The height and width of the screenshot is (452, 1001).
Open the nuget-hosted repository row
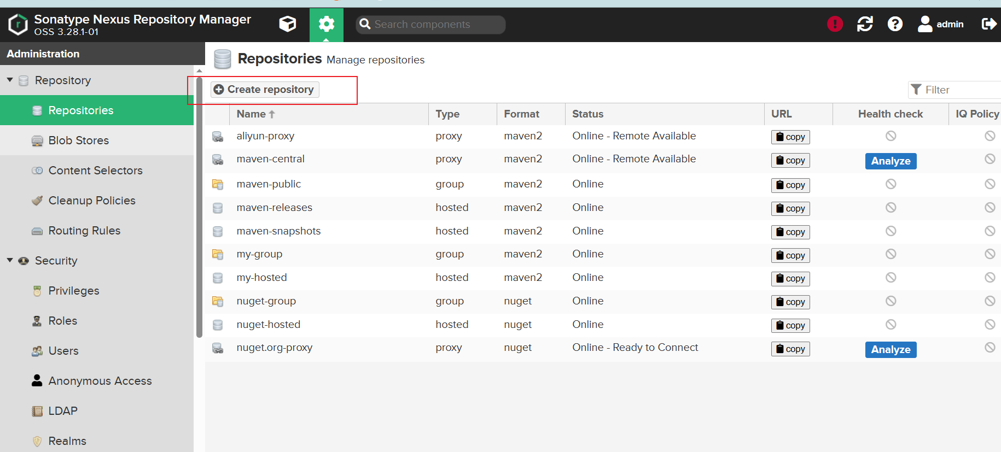[268, 325]
